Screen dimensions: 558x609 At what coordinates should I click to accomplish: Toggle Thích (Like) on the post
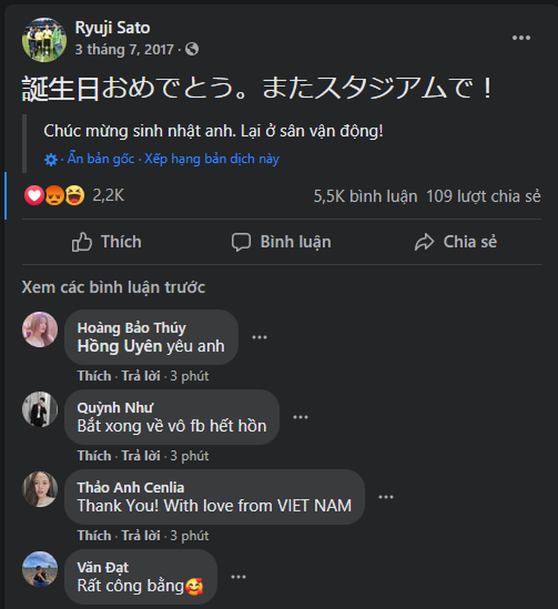[x=106, y=242]
